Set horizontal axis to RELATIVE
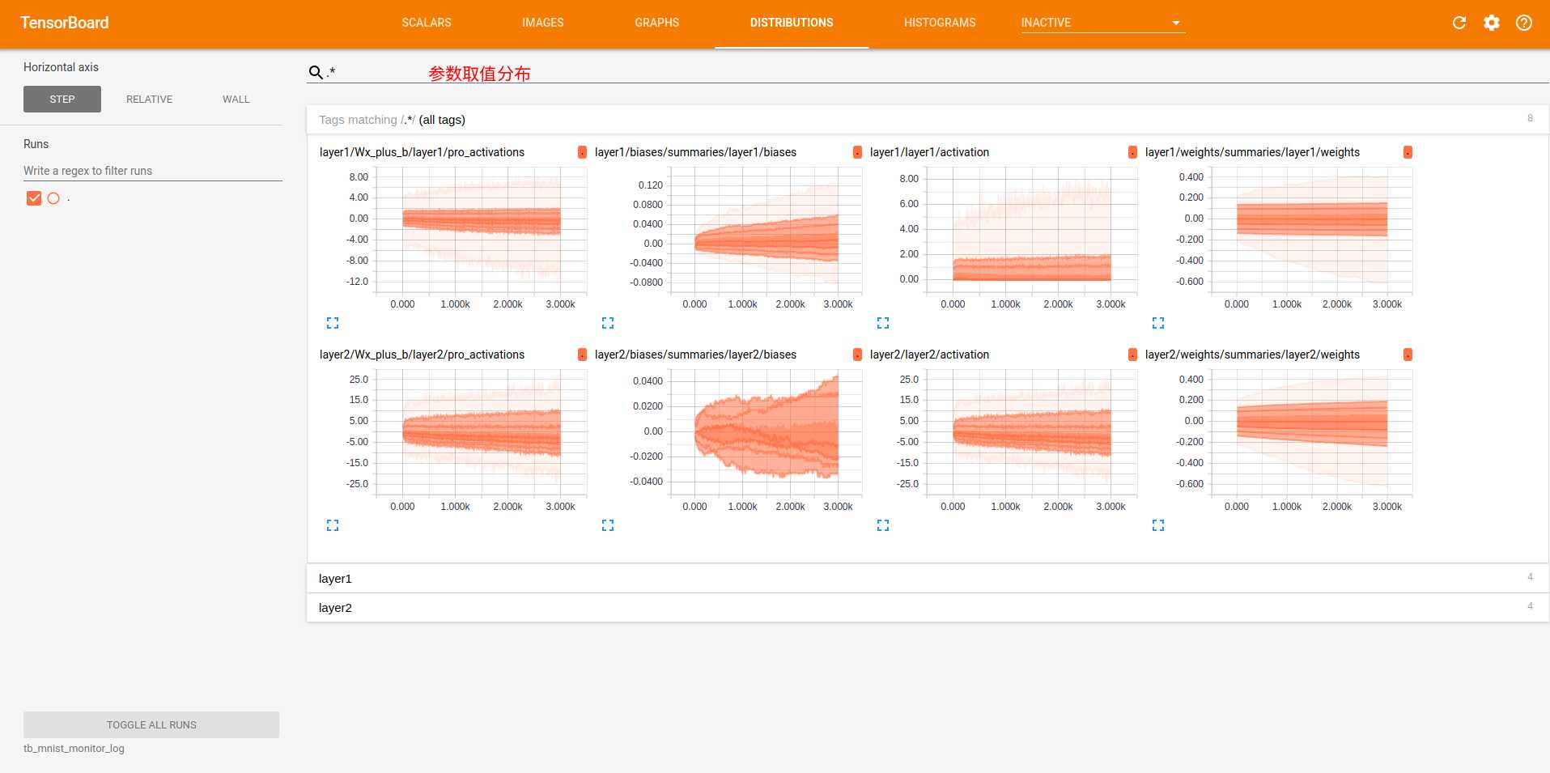The width and height of the screenshot is (1550, 773). 149,99
